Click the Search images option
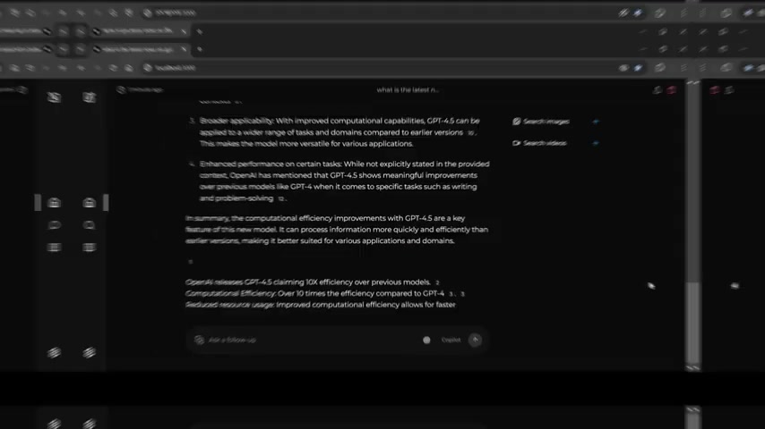Screen dimensions: 765x429 click(x=541, y=122)
